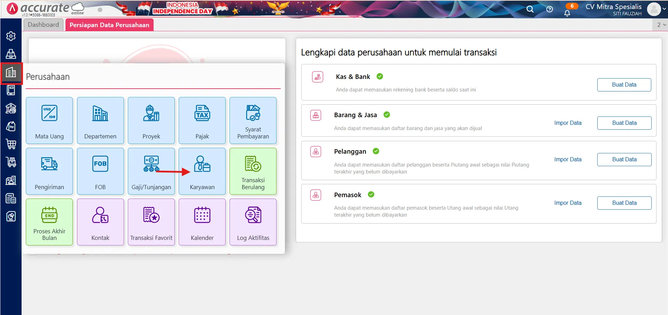Click the Barang & Jasa heading

point(355,115)
